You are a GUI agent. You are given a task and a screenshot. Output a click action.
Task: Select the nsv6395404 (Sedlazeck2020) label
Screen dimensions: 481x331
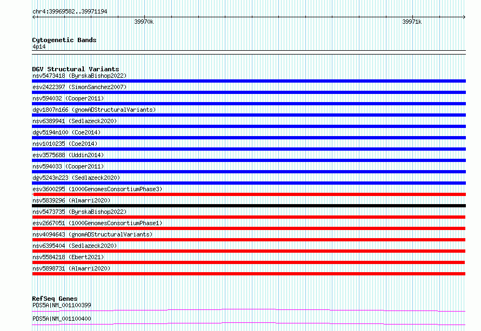pos(75,246)
